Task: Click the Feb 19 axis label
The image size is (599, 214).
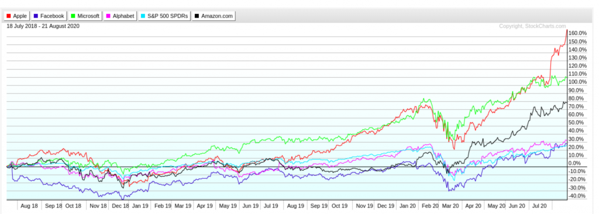Action: 163,206
